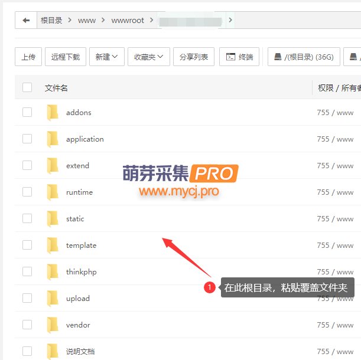Click the 远程下载 button

[x=66, y=57]
